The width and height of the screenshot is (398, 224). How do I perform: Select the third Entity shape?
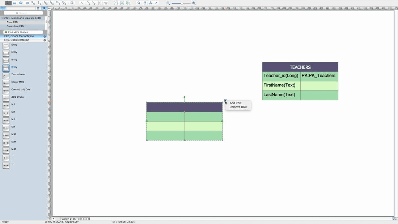(x=6, y=61)
